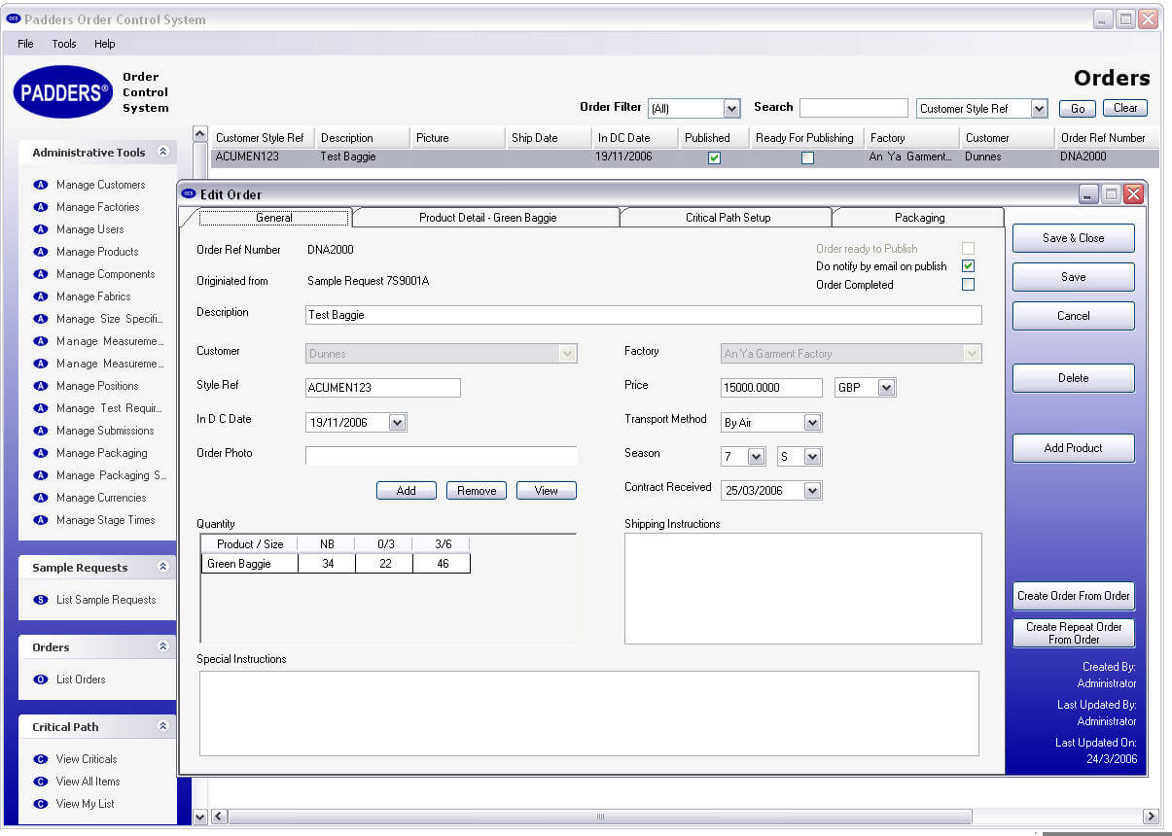Click the icon beside Manage Components
Image resolution: width=1172 pixels, height=836 pixels.
[41, 274]
